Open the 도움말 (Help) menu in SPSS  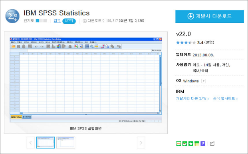93,42
